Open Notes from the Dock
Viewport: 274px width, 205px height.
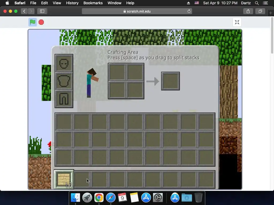(134, 198)
